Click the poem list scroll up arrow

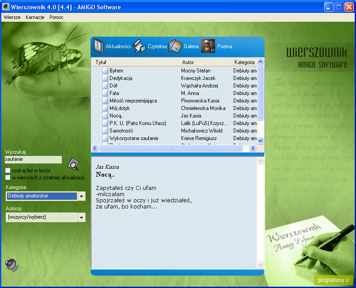[261, 61]
